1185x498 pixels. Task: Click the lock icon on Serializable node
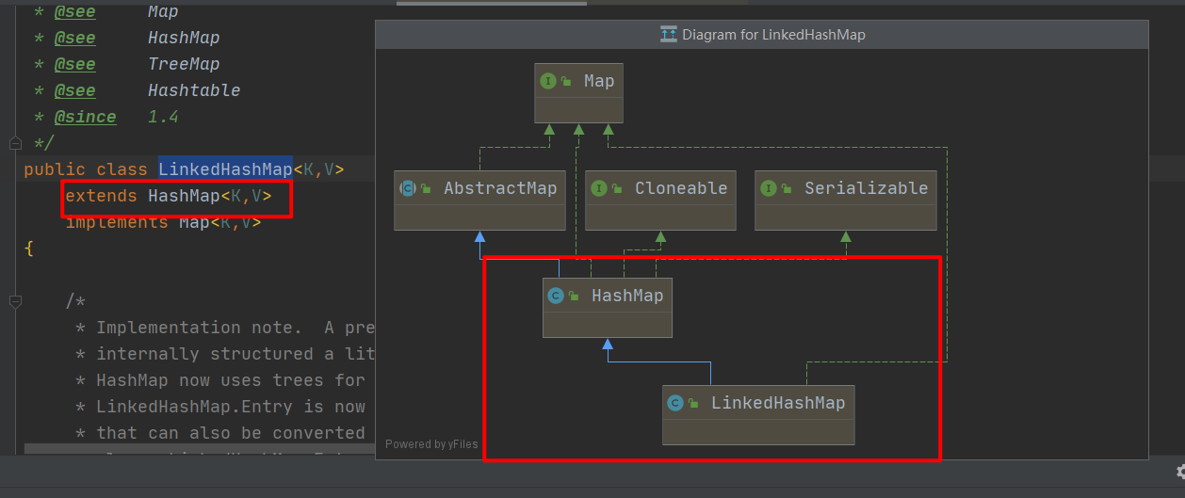point(787,189)
